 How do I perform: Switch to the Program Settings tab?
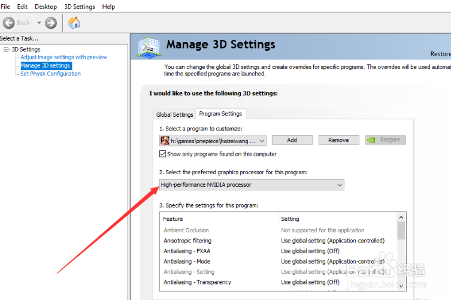(220, 114)
